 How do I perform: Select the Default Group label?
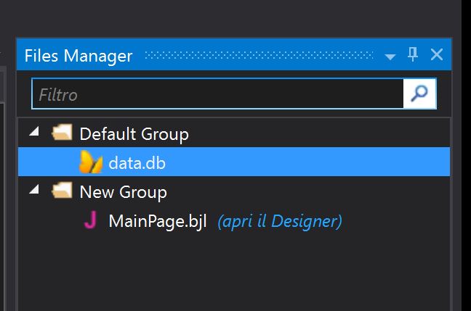tap(134, 134)
